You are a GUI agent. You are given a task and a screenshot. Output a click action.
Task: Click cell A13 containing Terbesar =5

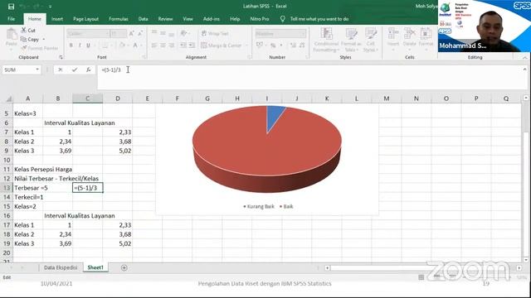pyautogui.click(x=27, y=188)
